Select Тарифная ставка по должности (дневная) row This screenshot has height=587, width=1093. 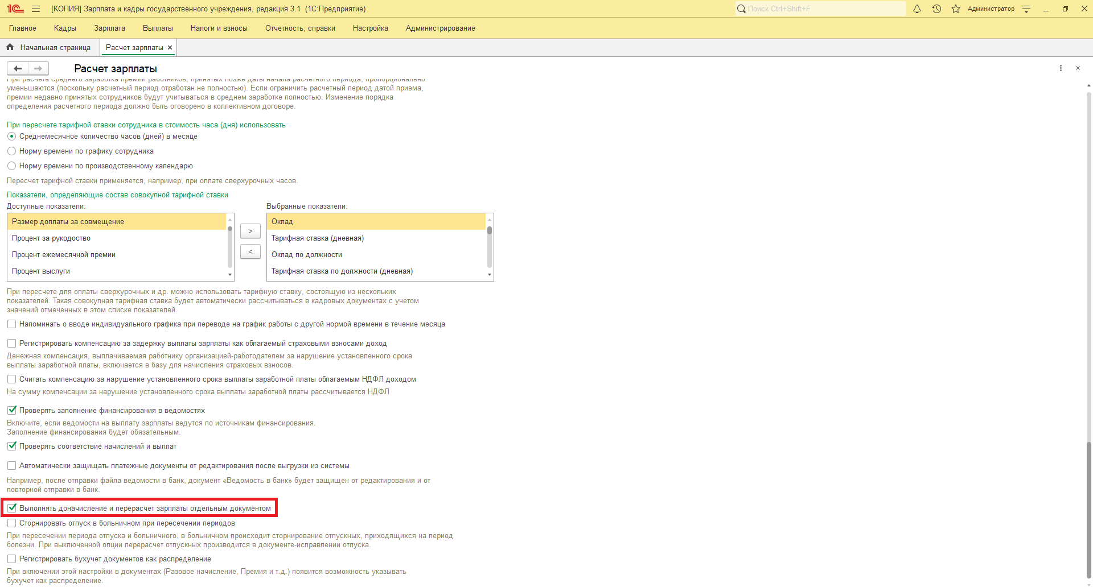click(x=376, y=271)
